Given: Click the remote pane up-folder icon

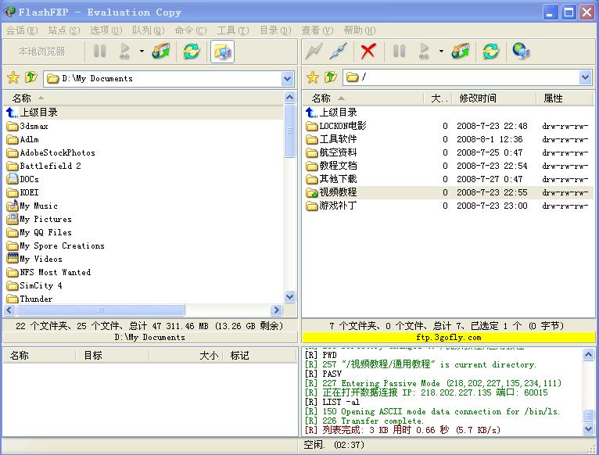Looking at the screenshot, I should click(x=331, y=77).
